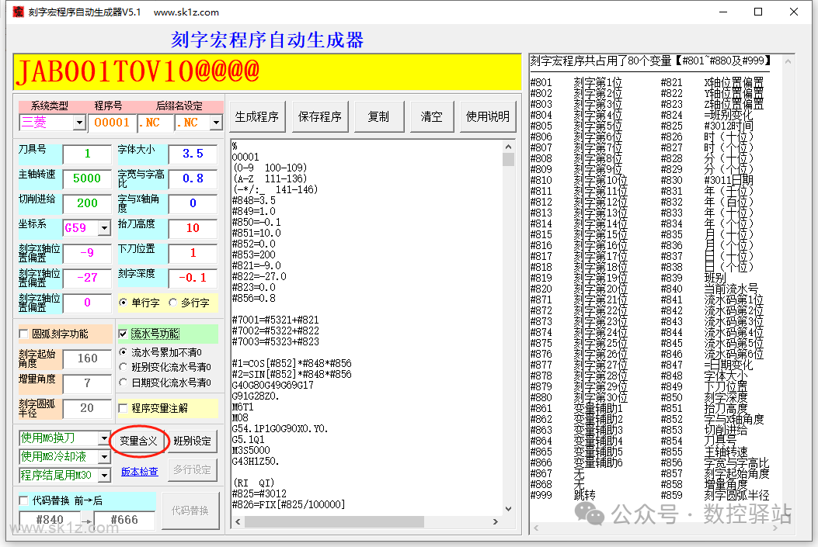Click 复制 button to copy code
Image resolution: width=818 pixels, height=547 pixels.
click(379, 116)
